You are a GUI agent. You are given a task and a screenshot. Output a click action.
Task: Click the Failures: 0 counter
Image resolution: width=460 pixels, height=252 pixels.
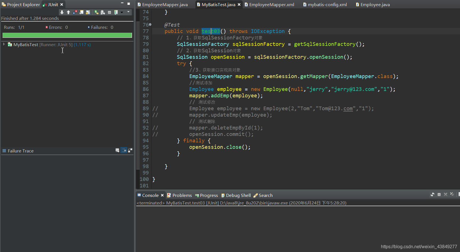coord(100,27)
